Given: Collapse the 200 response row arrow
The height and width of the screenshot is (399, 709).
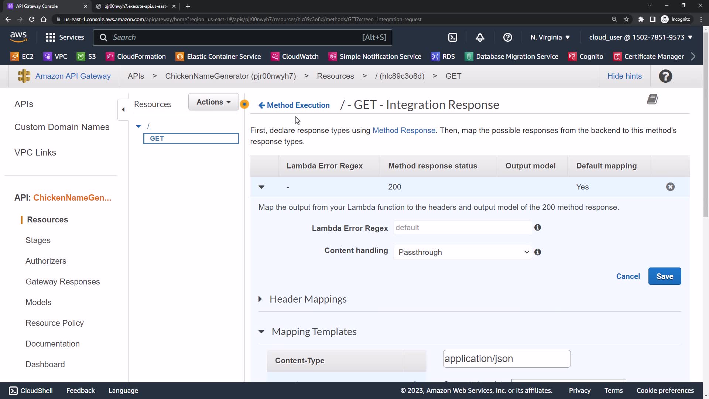Looking at the screenshot, I should [x=261, y=187].
